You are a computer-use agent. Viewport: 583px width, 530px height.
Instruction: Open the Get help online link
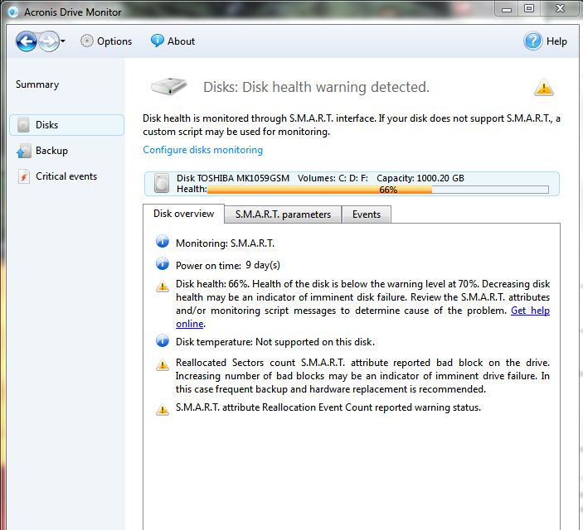tap(530, 311)
